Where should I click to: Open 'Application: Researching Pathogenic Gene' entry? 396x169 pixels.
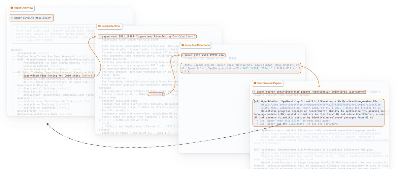(59, 95)
